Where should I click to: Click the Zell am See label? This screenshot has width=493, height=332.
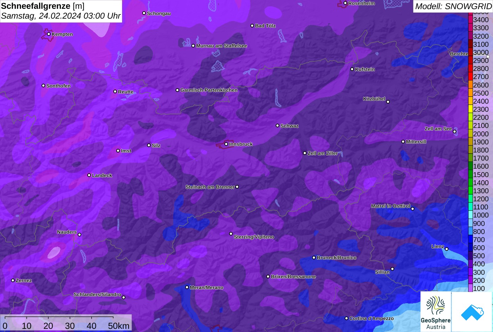[x=438, y=129]
